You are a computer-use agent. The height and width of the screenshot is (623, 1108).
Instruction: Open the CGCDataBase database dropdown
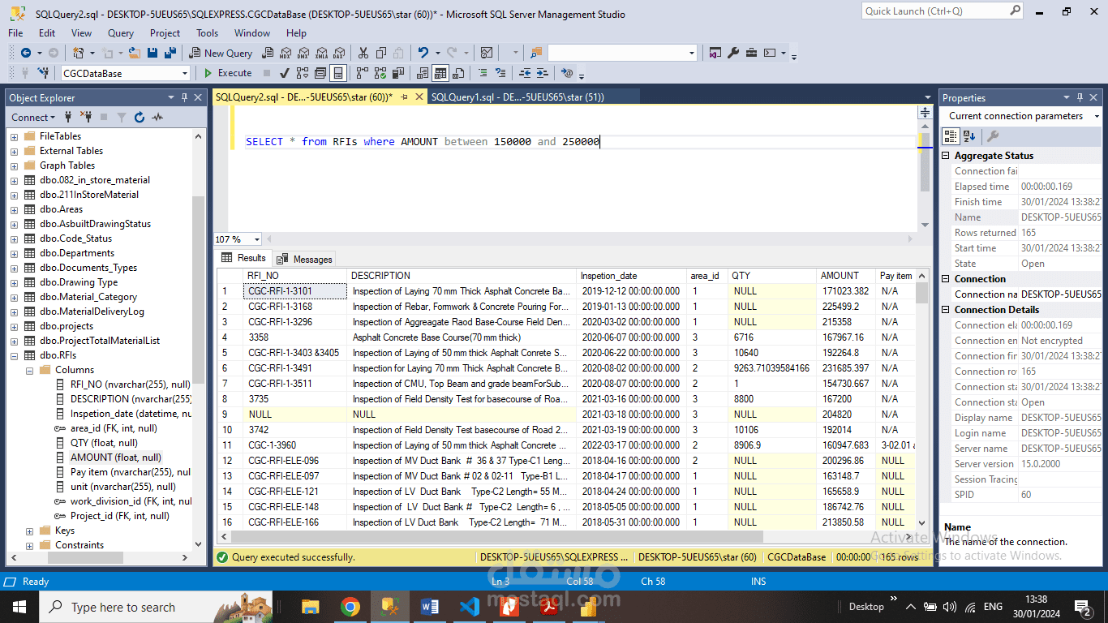[x=185, y=73]
